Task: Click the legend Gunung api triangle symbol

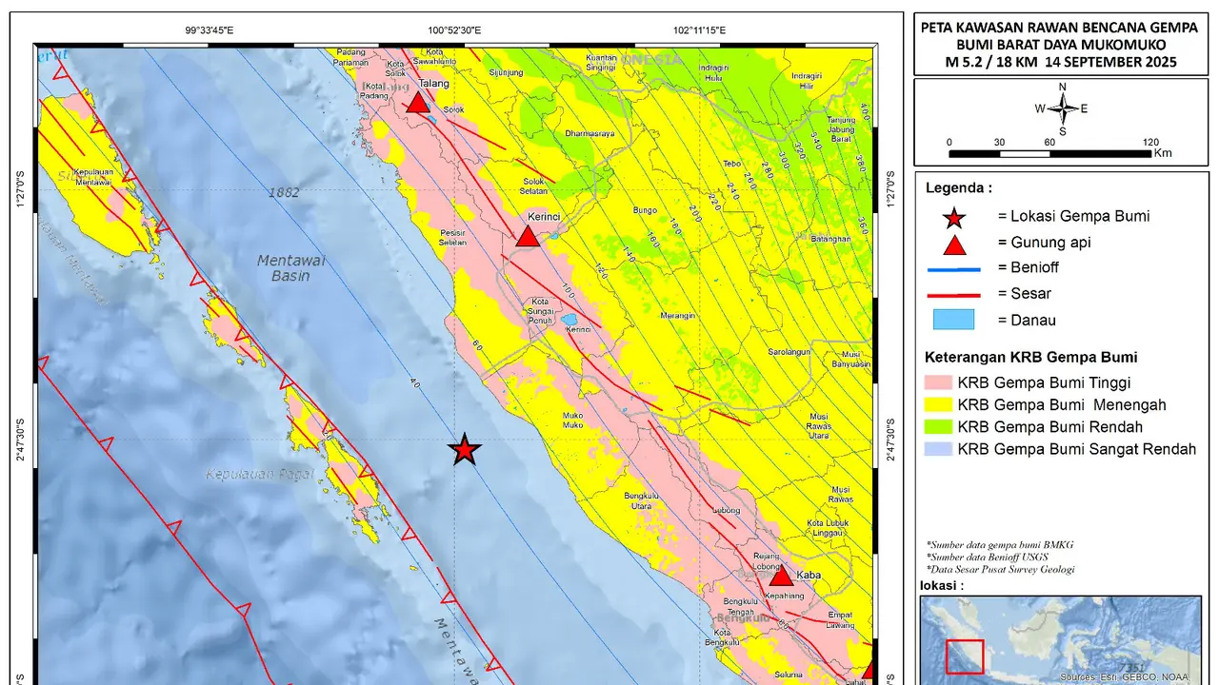Action: 953,243
